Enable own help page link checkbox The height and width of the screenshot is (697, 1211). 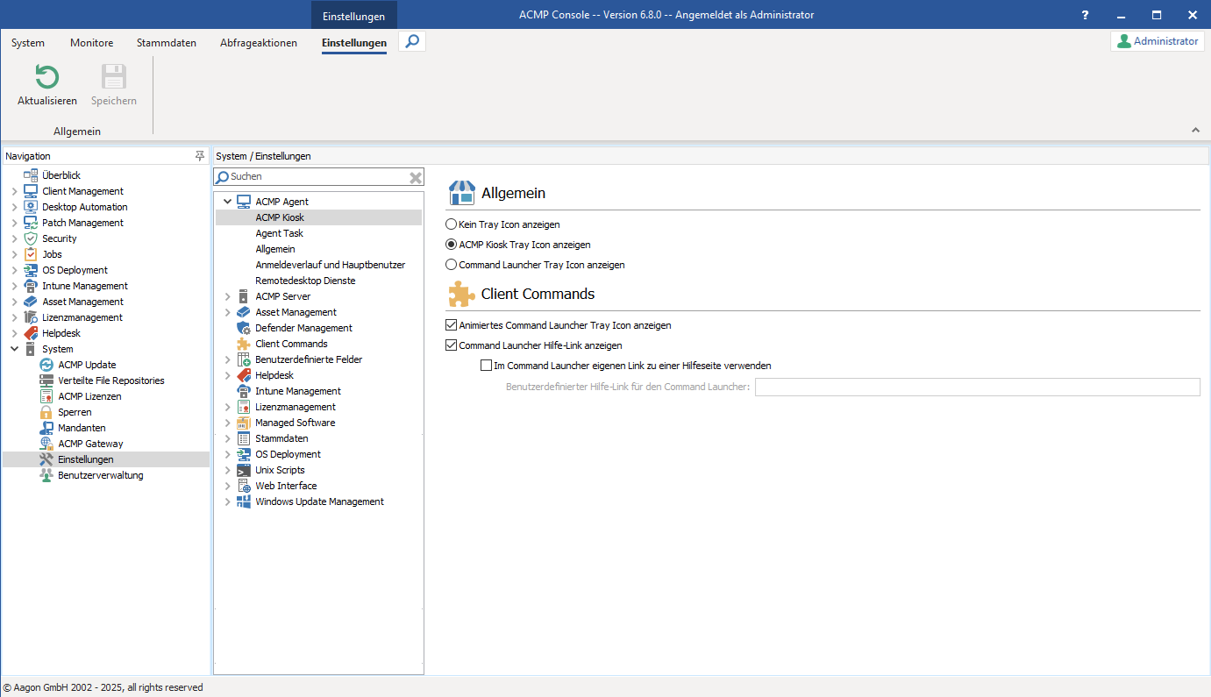(487, 366)
